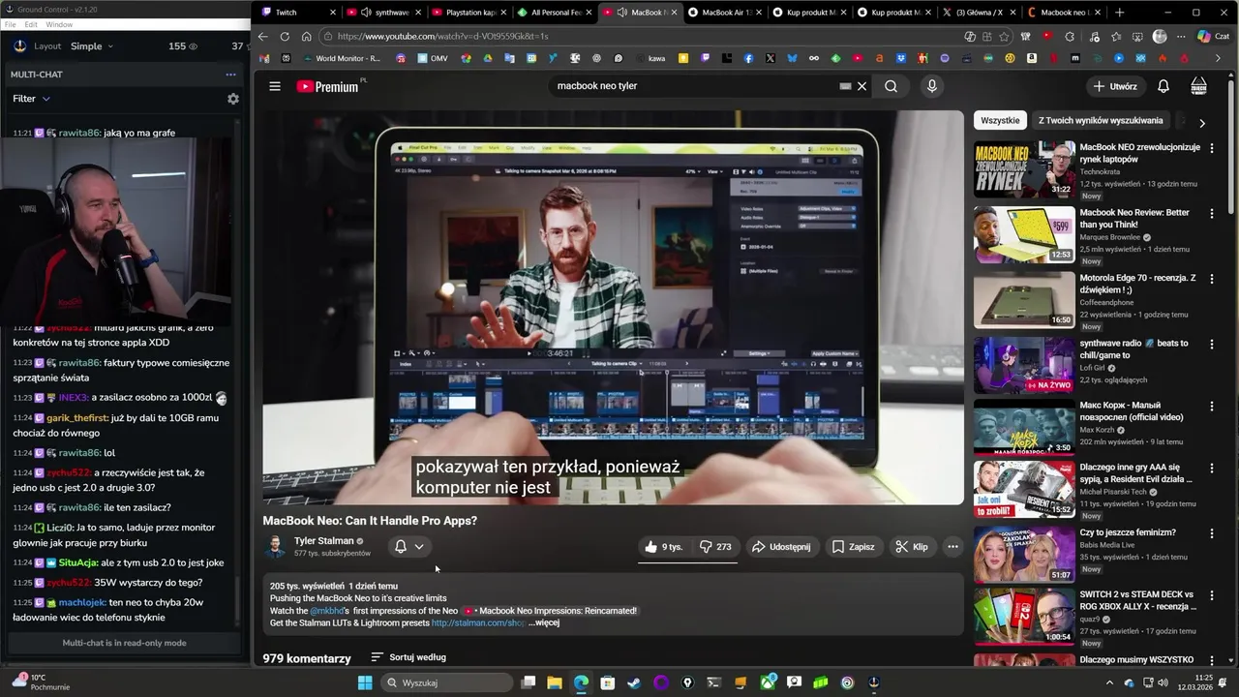Open SWITCH 2 vs STEAM DECK video
The image size is (1239, 697).
coord(1136,600)
